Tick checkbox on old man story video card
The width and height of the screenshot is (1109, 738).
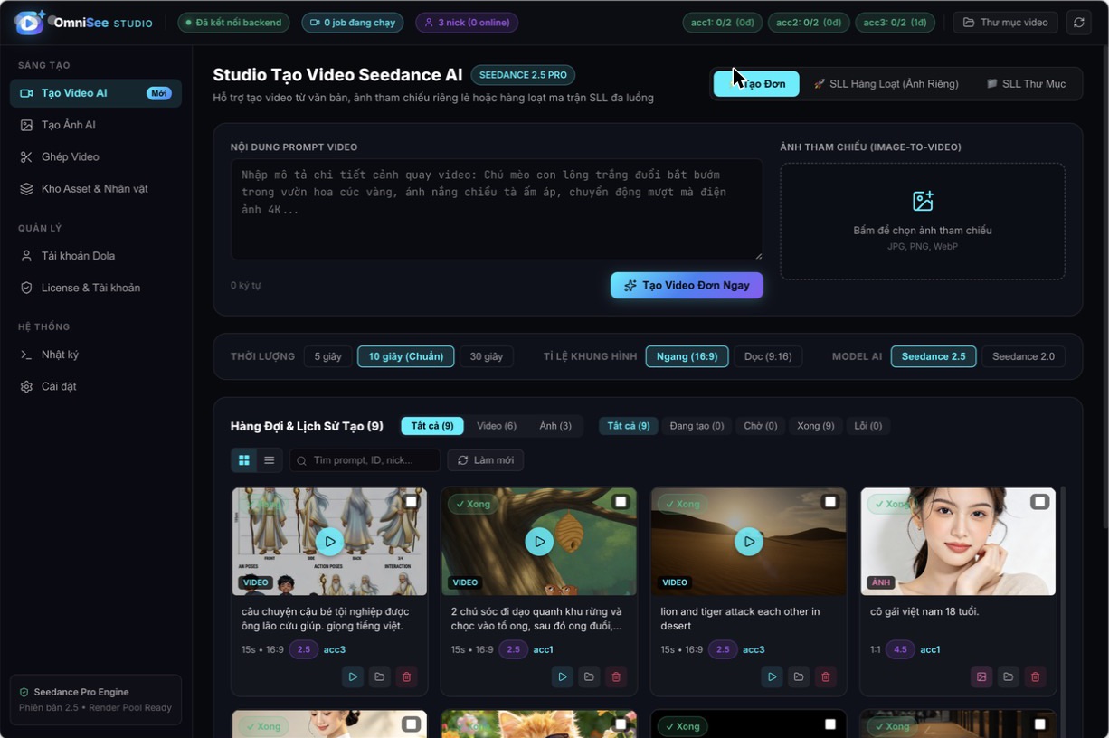pyautogui.click(x=411, y=502)
